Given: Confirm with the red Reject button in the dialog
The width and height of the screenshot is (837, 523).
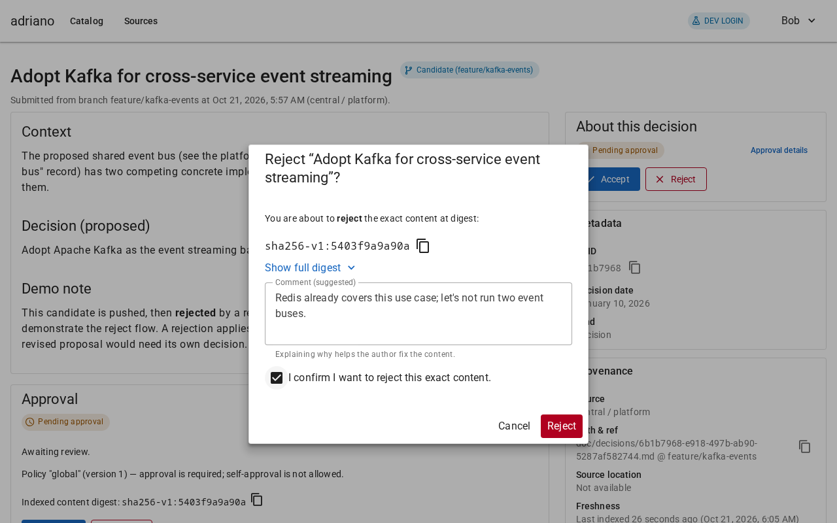Looking at the screenshot, I should click(562, 426).
